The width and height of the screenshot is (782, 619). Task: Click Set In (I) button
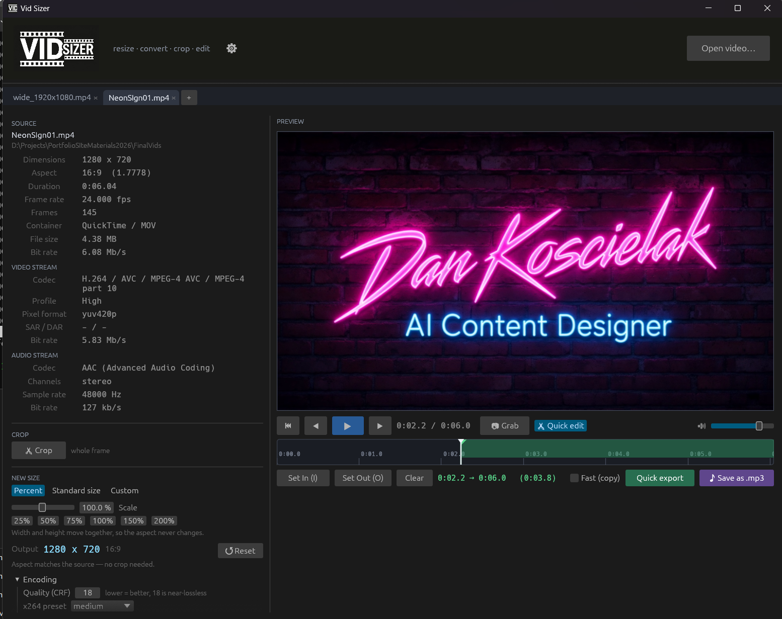tap(303, 478)
